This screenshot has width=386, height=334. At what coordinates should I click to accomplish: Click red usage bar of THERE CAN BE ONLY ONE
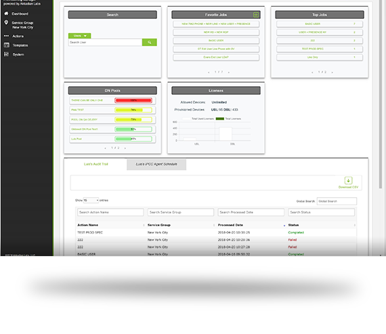click(133, 100)
